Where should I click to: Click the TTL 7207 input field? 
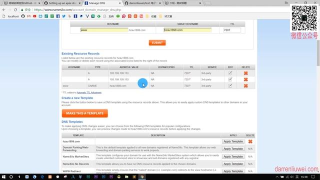[232, 30]
